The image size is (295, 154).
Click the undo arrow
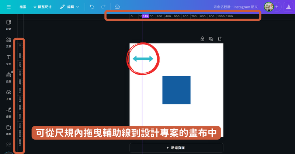click(x=92, y=7)
